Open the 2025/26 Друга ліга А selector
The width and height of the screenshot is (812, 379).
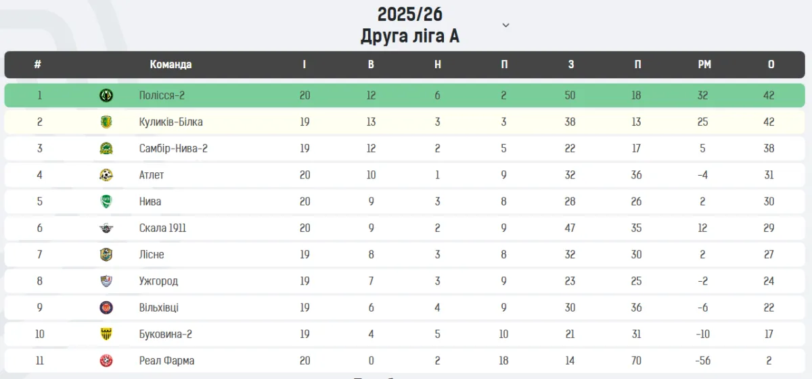pyautogui.click(x=410, y=25)
